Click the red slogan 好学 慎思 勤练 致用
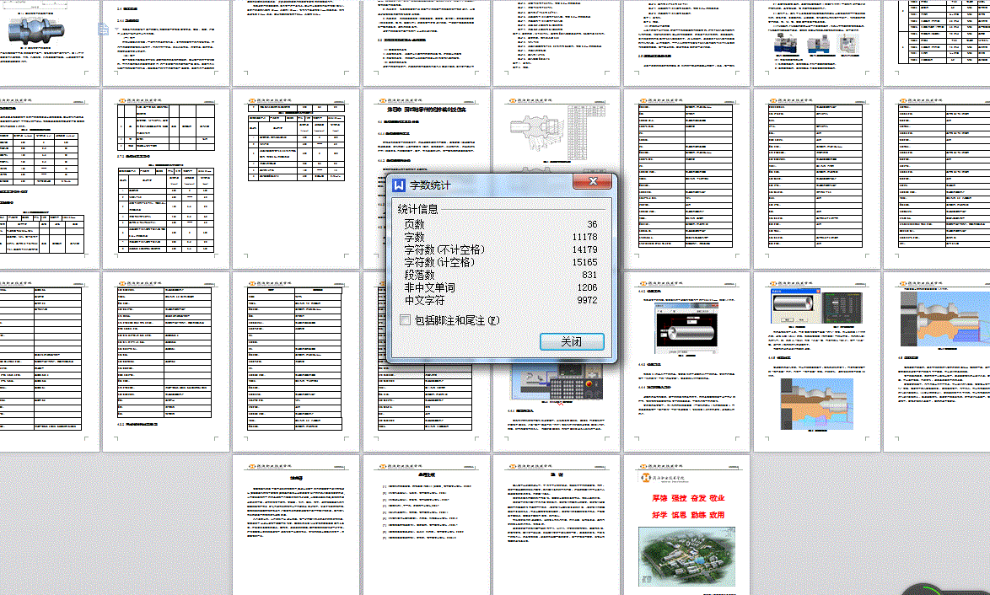 pos(688,515)
